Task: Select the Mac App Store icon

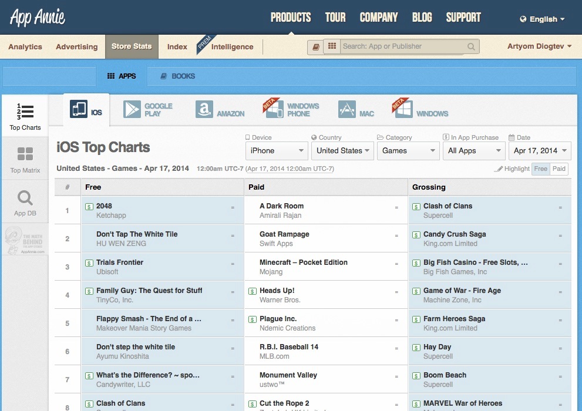Action: (347, 109)
